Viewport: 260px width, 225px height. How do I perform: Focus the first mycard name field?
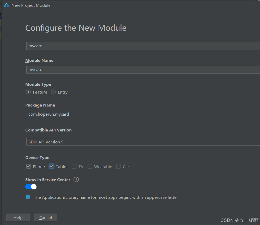tap(143, 46)
